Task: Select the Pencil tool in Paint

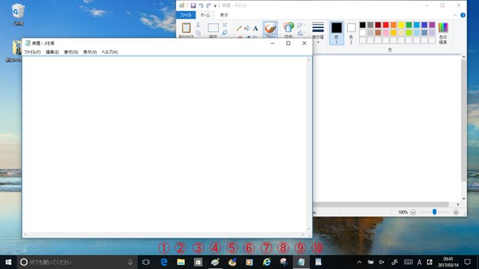Action: pyautogui.click(x=239, y=28)
